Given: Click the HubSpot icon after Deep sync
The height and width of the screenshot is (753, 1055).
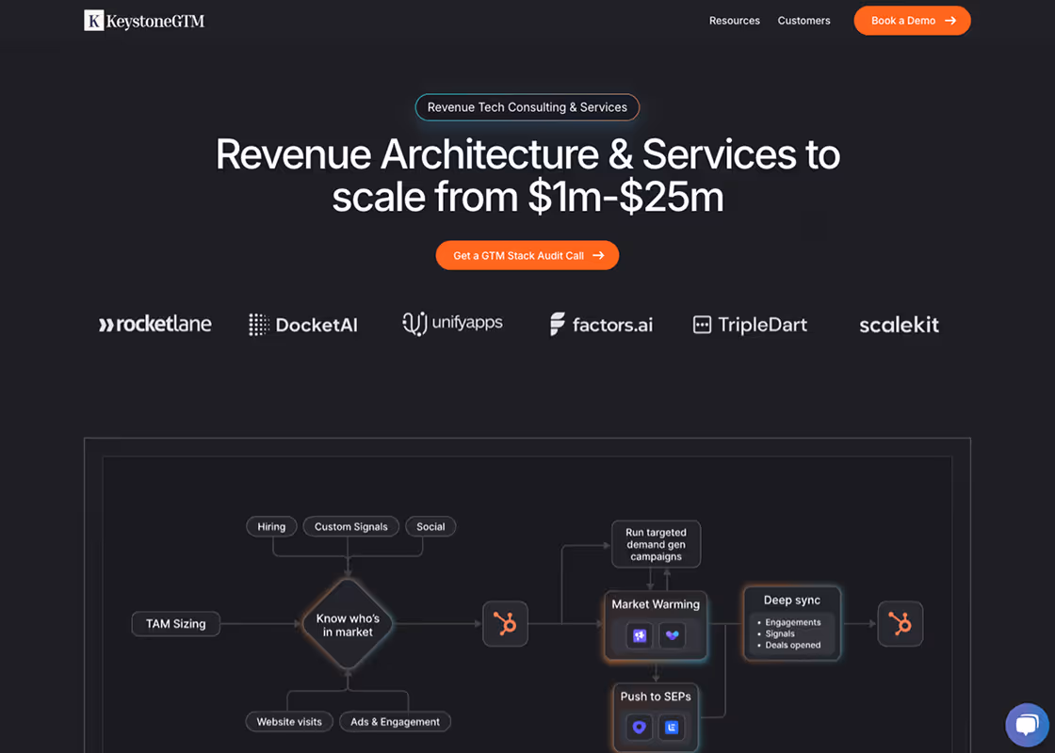Looking at the screenshot, I should coord(900,624).
